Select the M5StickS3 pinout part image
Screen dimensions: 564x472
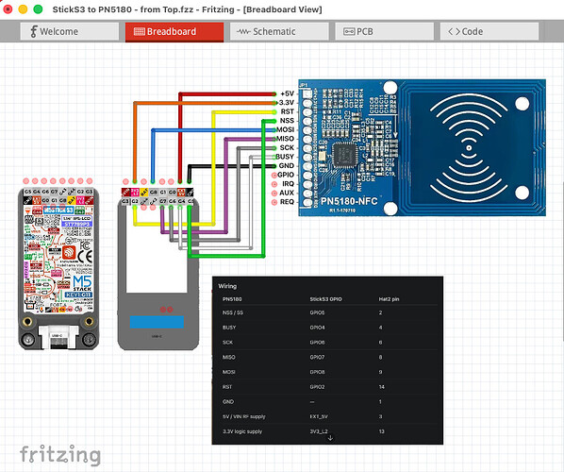pos(58,268)
